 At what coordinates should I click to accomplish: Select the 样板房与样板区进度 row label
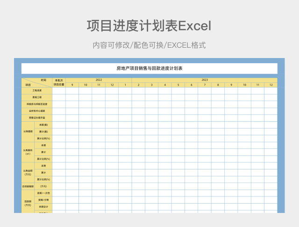(37, 104)
